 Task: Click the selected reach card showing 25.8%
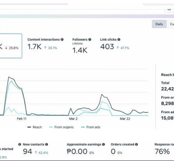tap(11, 46)
